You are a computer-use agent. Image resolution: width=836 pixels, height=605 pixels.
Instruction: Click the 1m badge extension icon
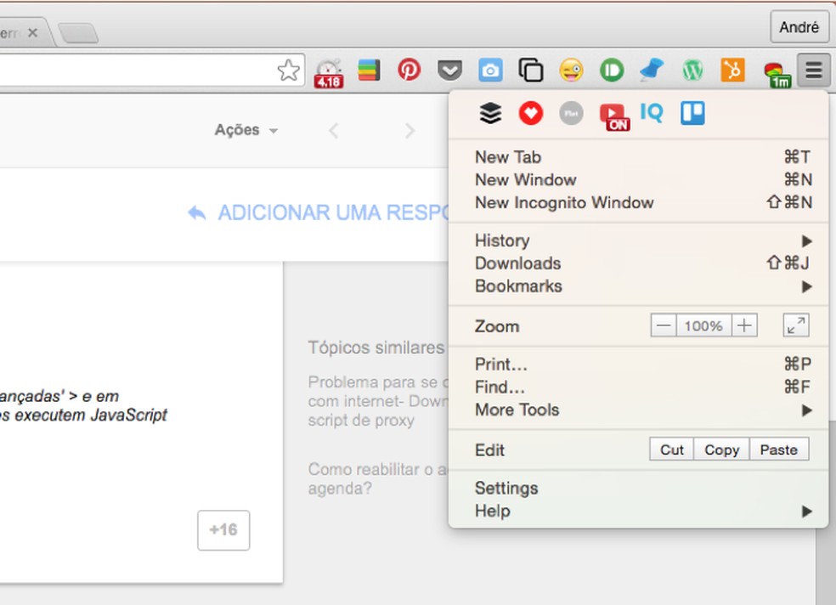click(777, 74)
